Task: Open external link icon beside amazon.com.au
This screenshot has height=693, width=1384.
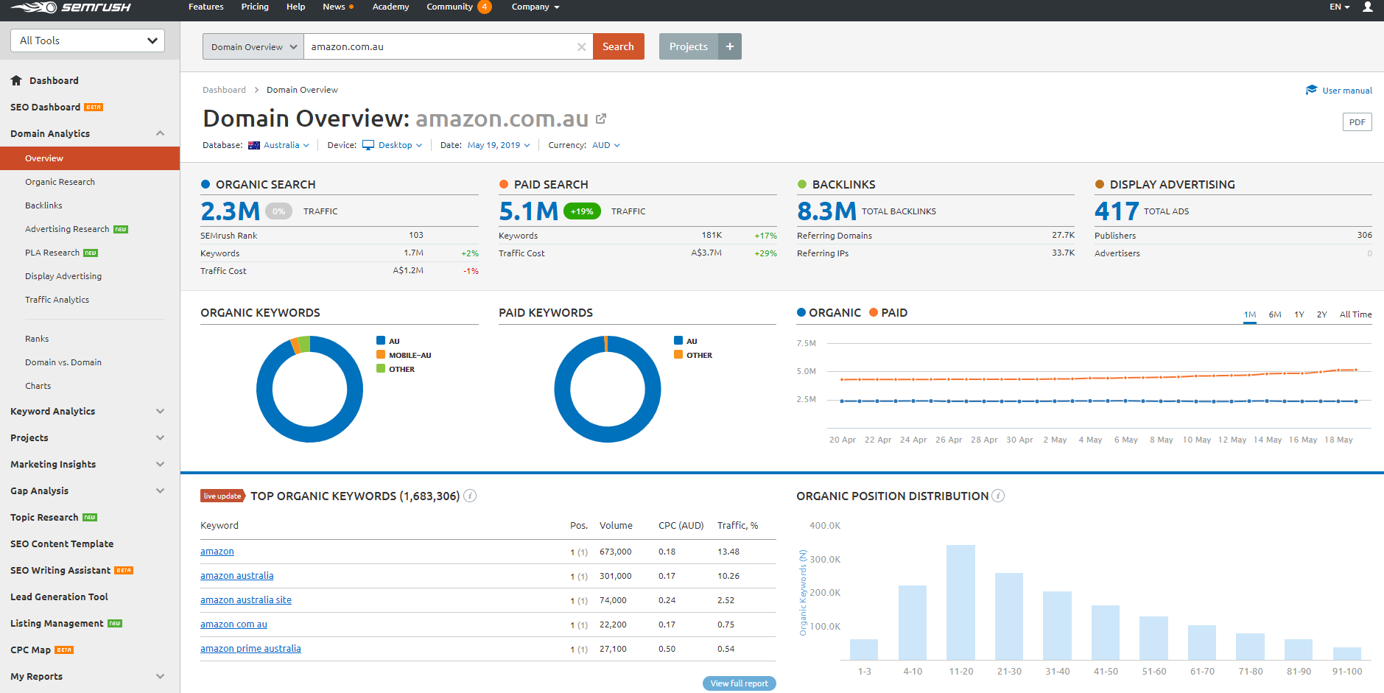Action: (601, 119)
